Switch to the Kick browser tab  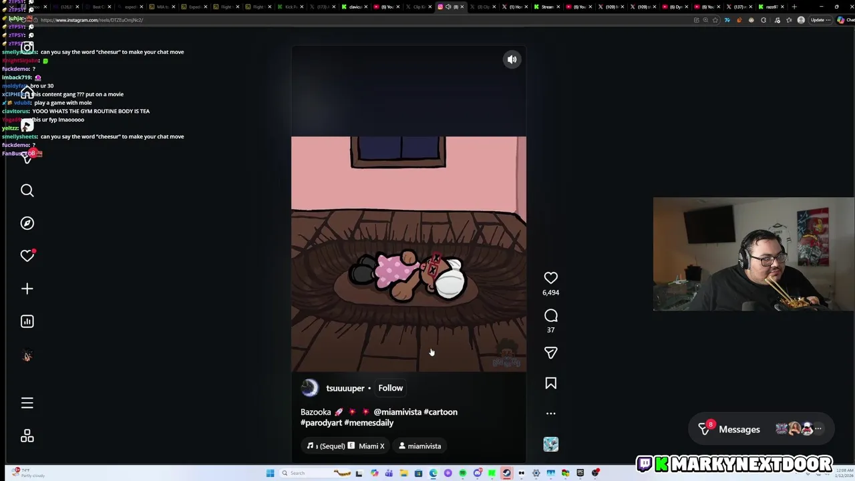coord(291,7)
